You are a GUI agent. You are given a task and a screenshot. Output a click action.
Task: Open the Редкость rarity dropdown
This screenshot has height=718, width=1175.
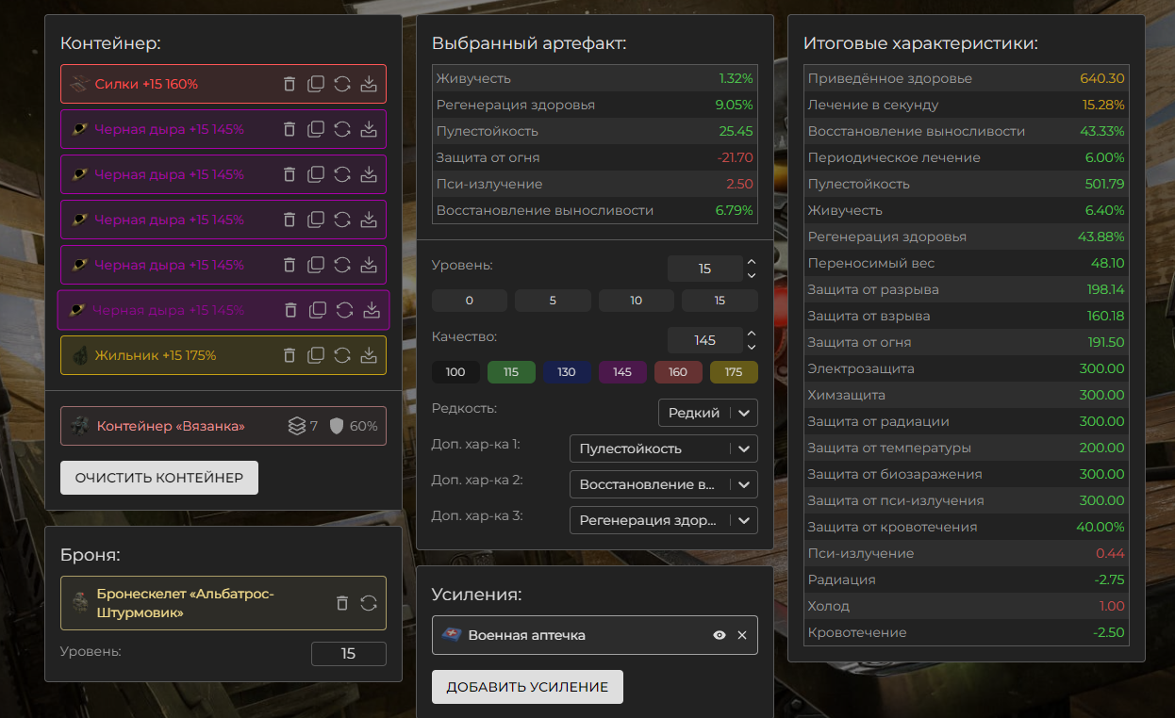(x=707, y=413)
